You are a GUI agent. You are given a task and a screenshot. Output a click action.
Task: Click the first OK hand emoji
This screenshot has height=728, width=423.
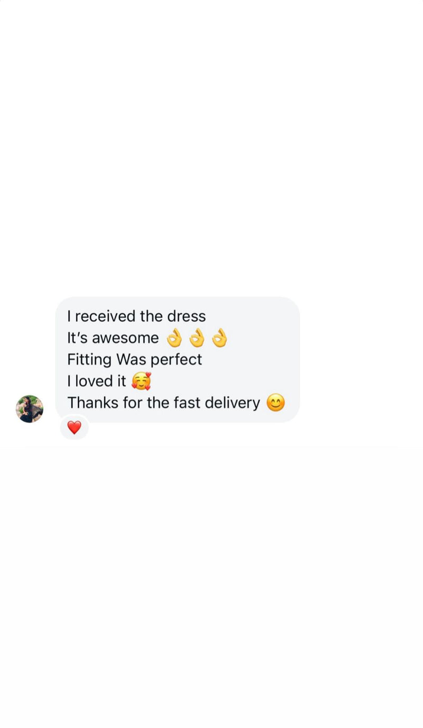[x=174, y=338]
